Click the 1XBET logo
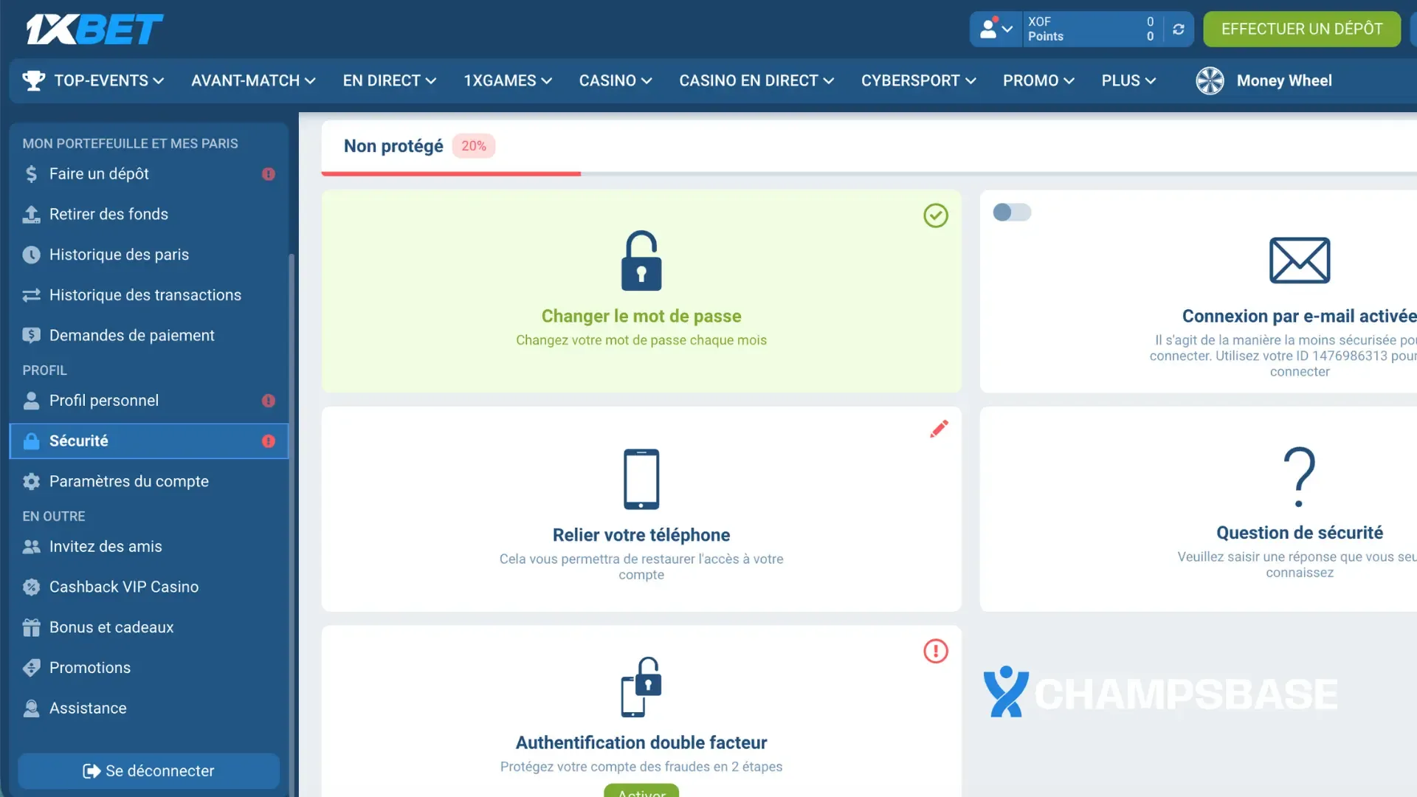The height and width of the screenshot is (797, 1417). tap(94, 30)
